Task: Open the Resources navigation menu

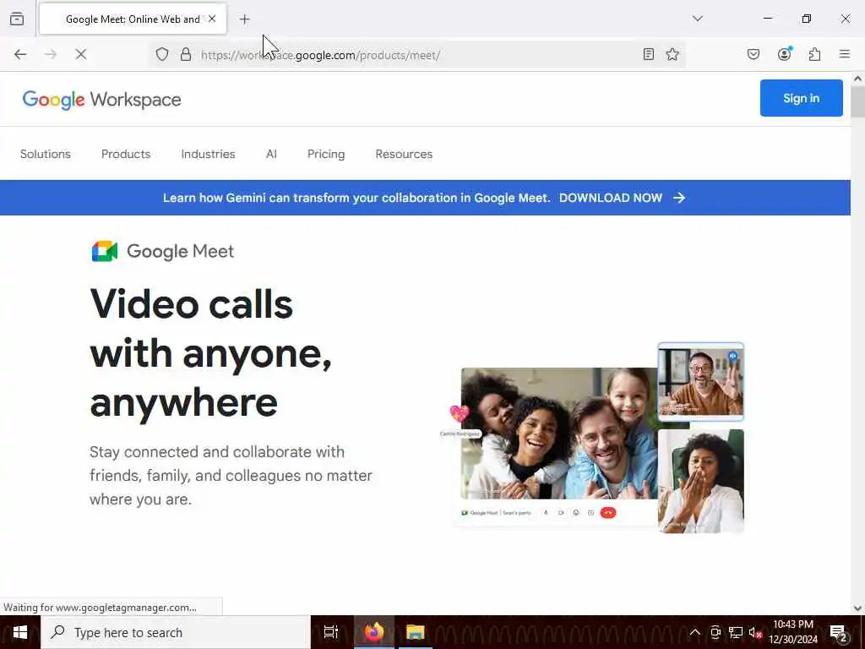Action: point(404,154)
